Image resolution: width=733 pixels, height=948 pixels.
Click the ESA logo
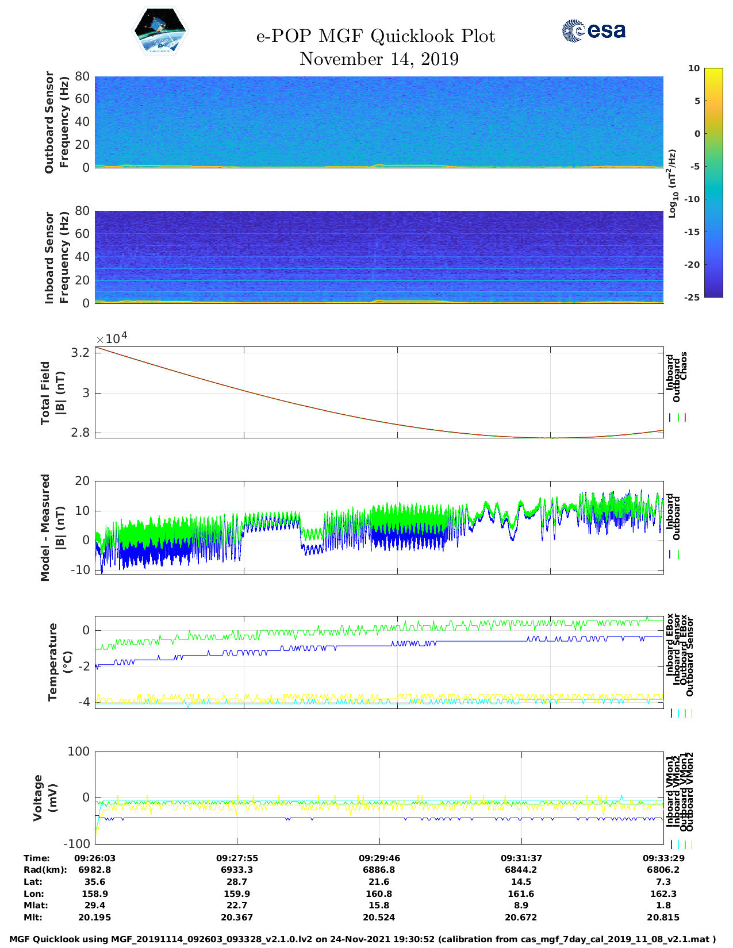[594, 30]
